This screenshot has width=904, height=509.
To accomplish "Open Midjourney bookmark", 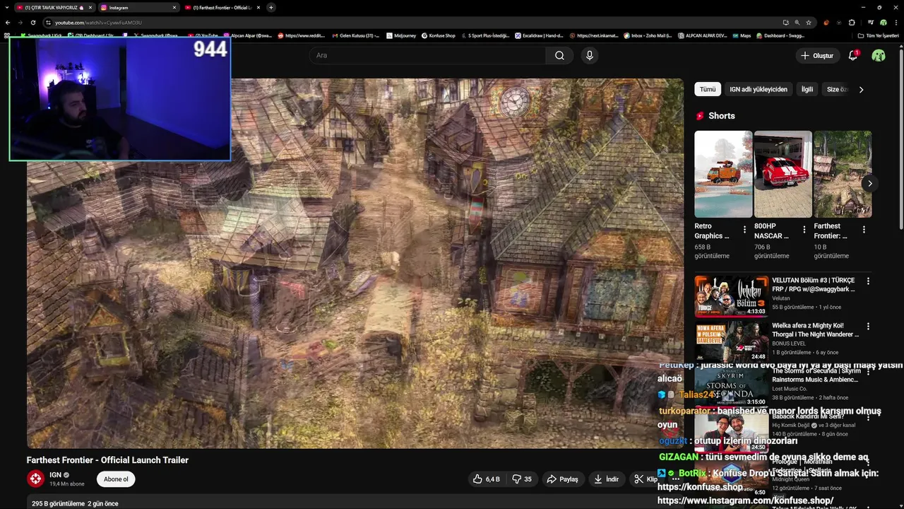I will (x=402, y=35).
